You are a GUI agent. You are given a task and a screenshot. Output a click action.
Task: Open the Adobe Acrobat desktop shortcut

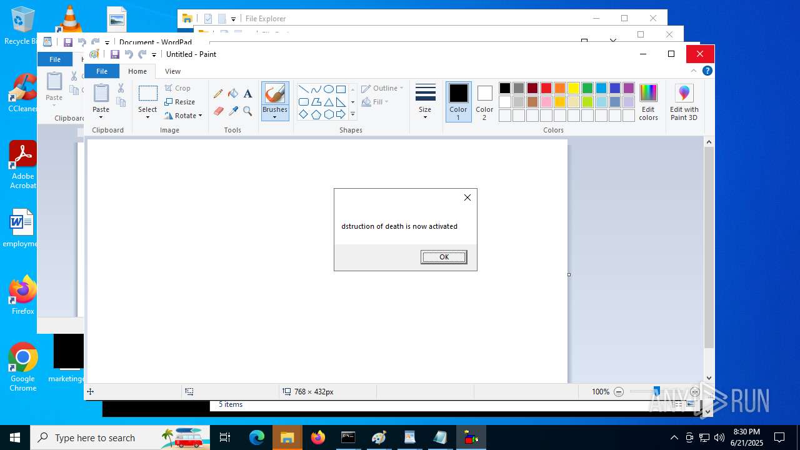(23, 165)
